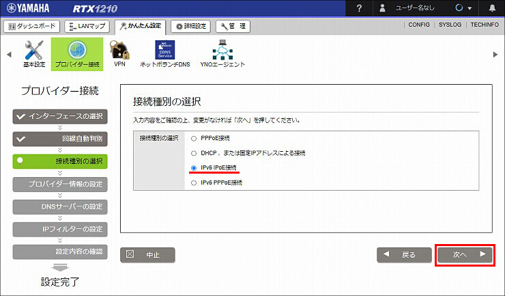Click the RTX1210 model title
The width and height of the screenshot is (505, 296).
[x=95, y=8]
